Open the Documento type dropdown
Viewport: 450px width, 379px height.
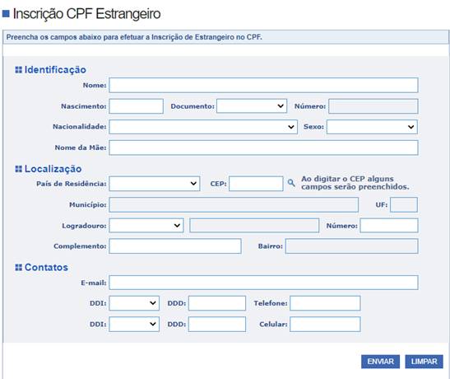click(x=252, y=106)
